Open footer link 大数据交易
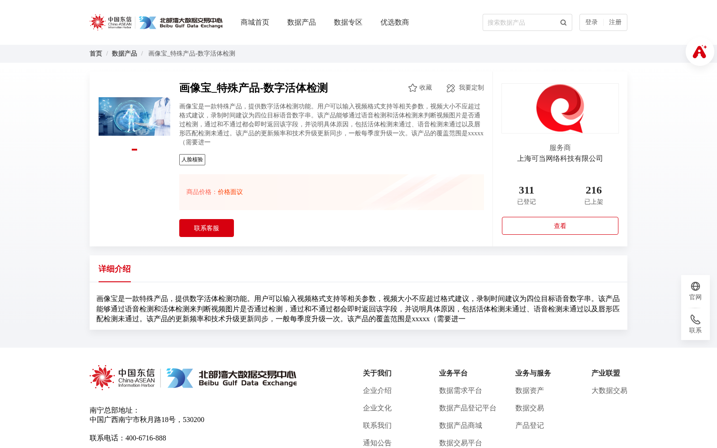717x448 pixels. (x=609, y=391)
